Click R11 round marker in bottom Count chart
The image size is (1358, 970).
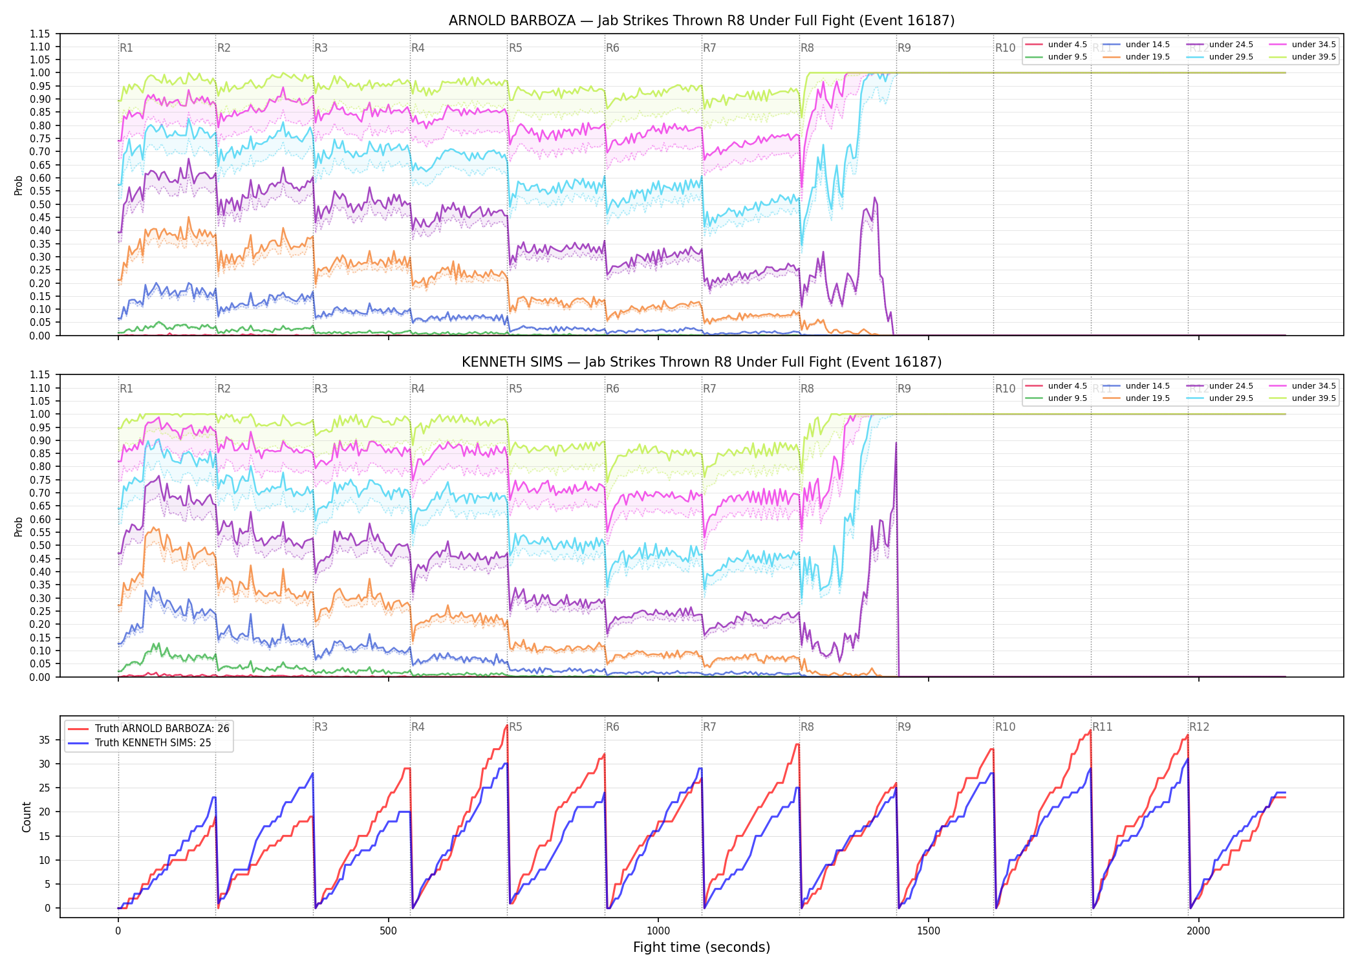coord(1103,727)
